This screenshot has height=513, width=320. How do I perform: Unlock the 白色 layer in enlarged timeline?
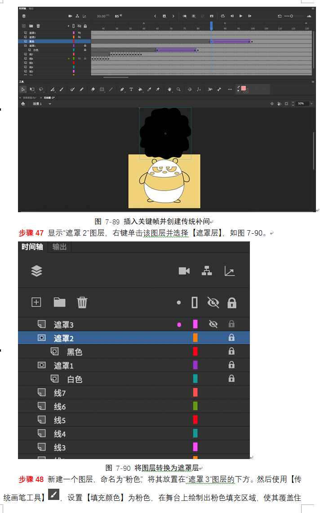tap(231, 379)
